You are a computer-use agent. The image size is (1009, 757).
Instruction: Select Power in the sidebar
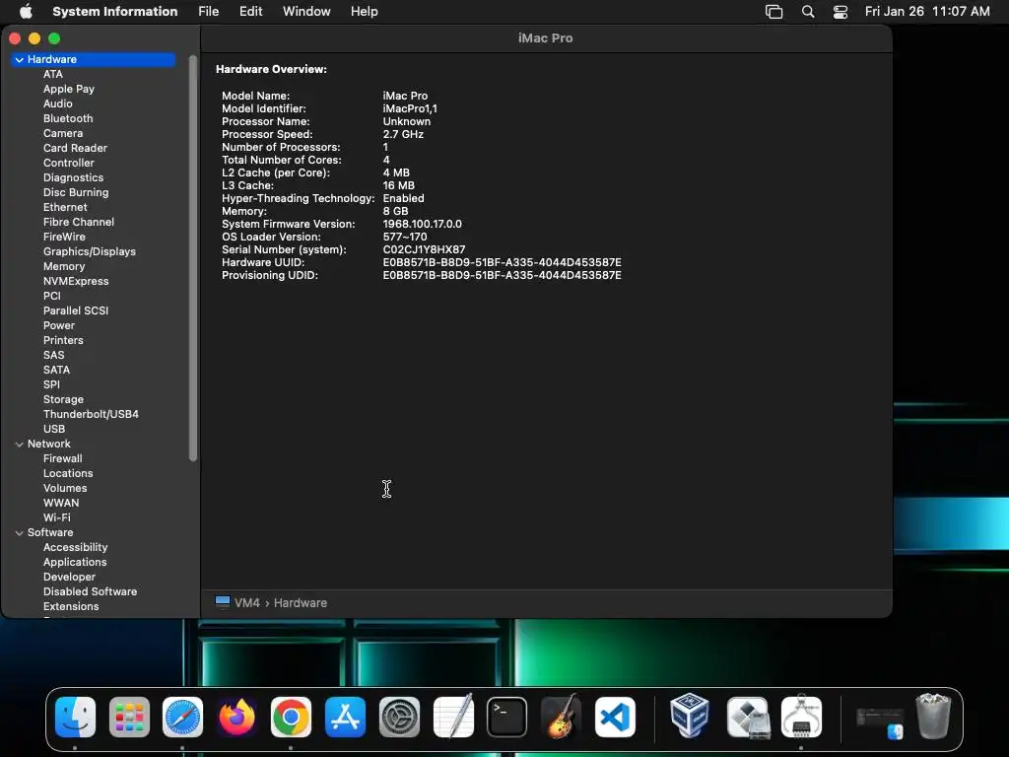59,325
